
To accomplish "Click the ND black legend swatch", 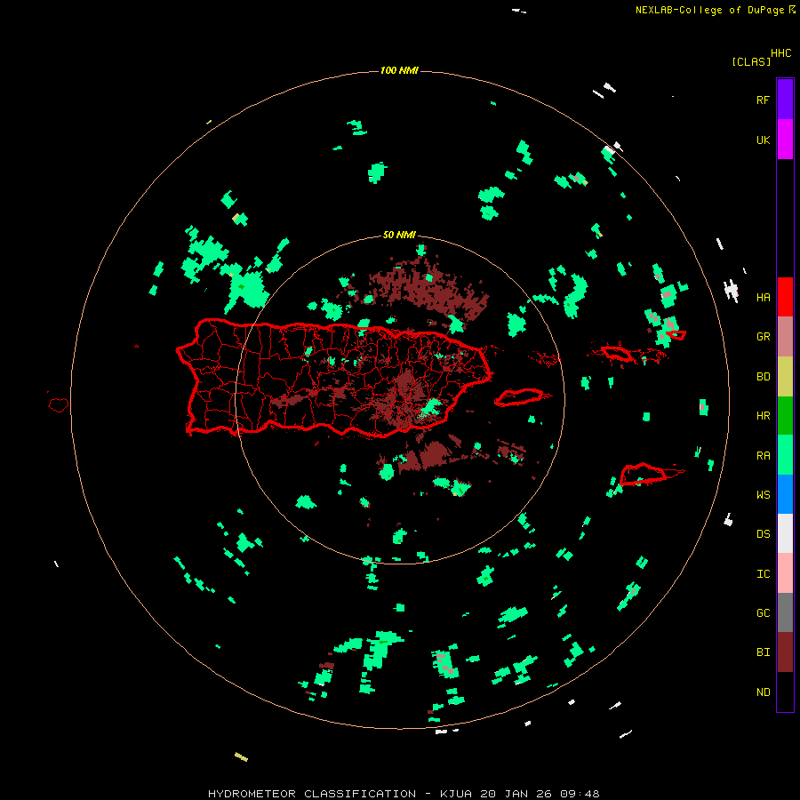I will [x=785, y=692].
